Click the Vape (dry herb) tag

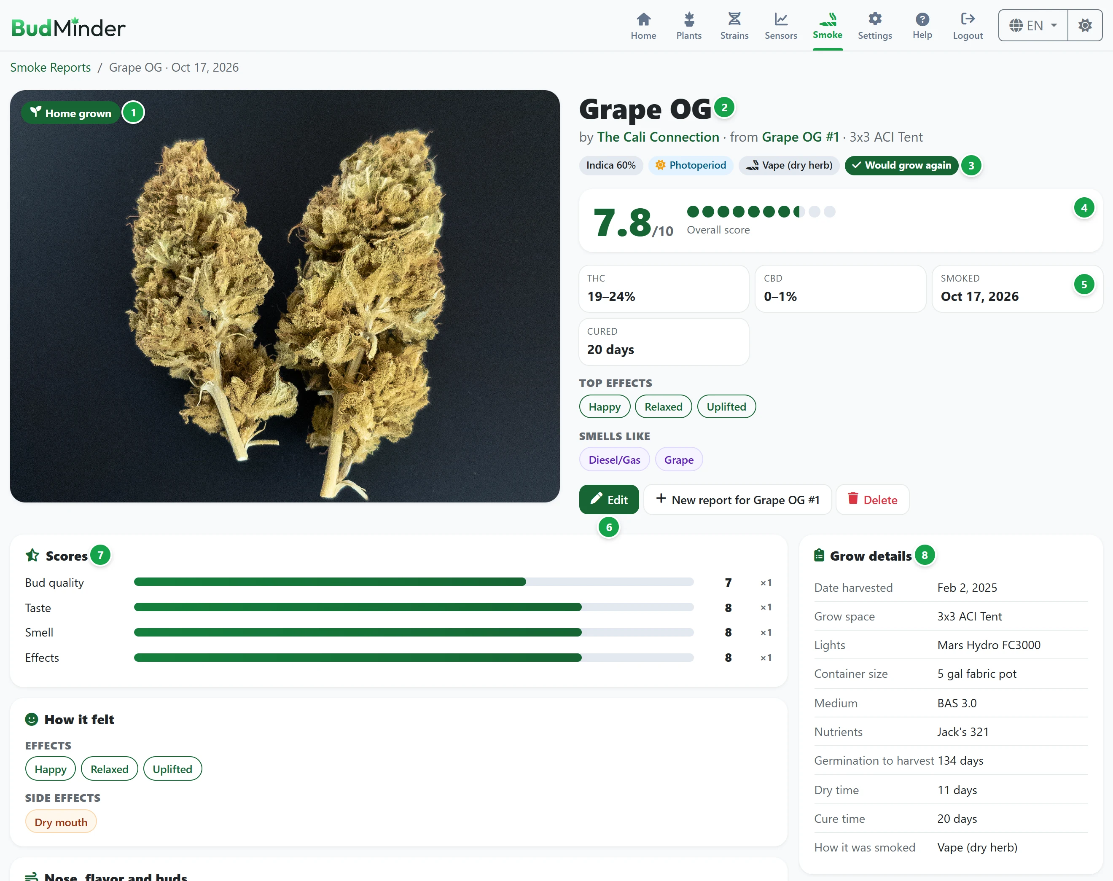(789, 166)
